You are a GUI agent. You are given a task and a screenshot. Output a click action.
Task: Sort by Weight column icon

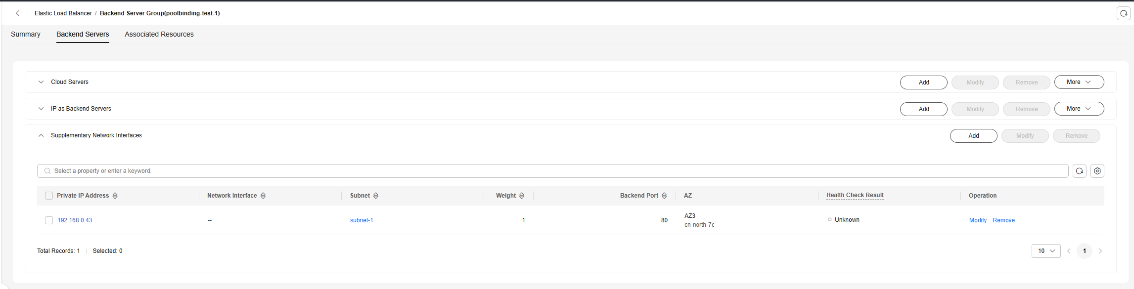[522, 196]
